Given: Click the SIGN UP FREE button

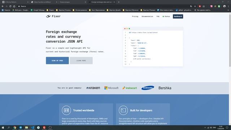Looking at the screenshot, I should [57, 61].
